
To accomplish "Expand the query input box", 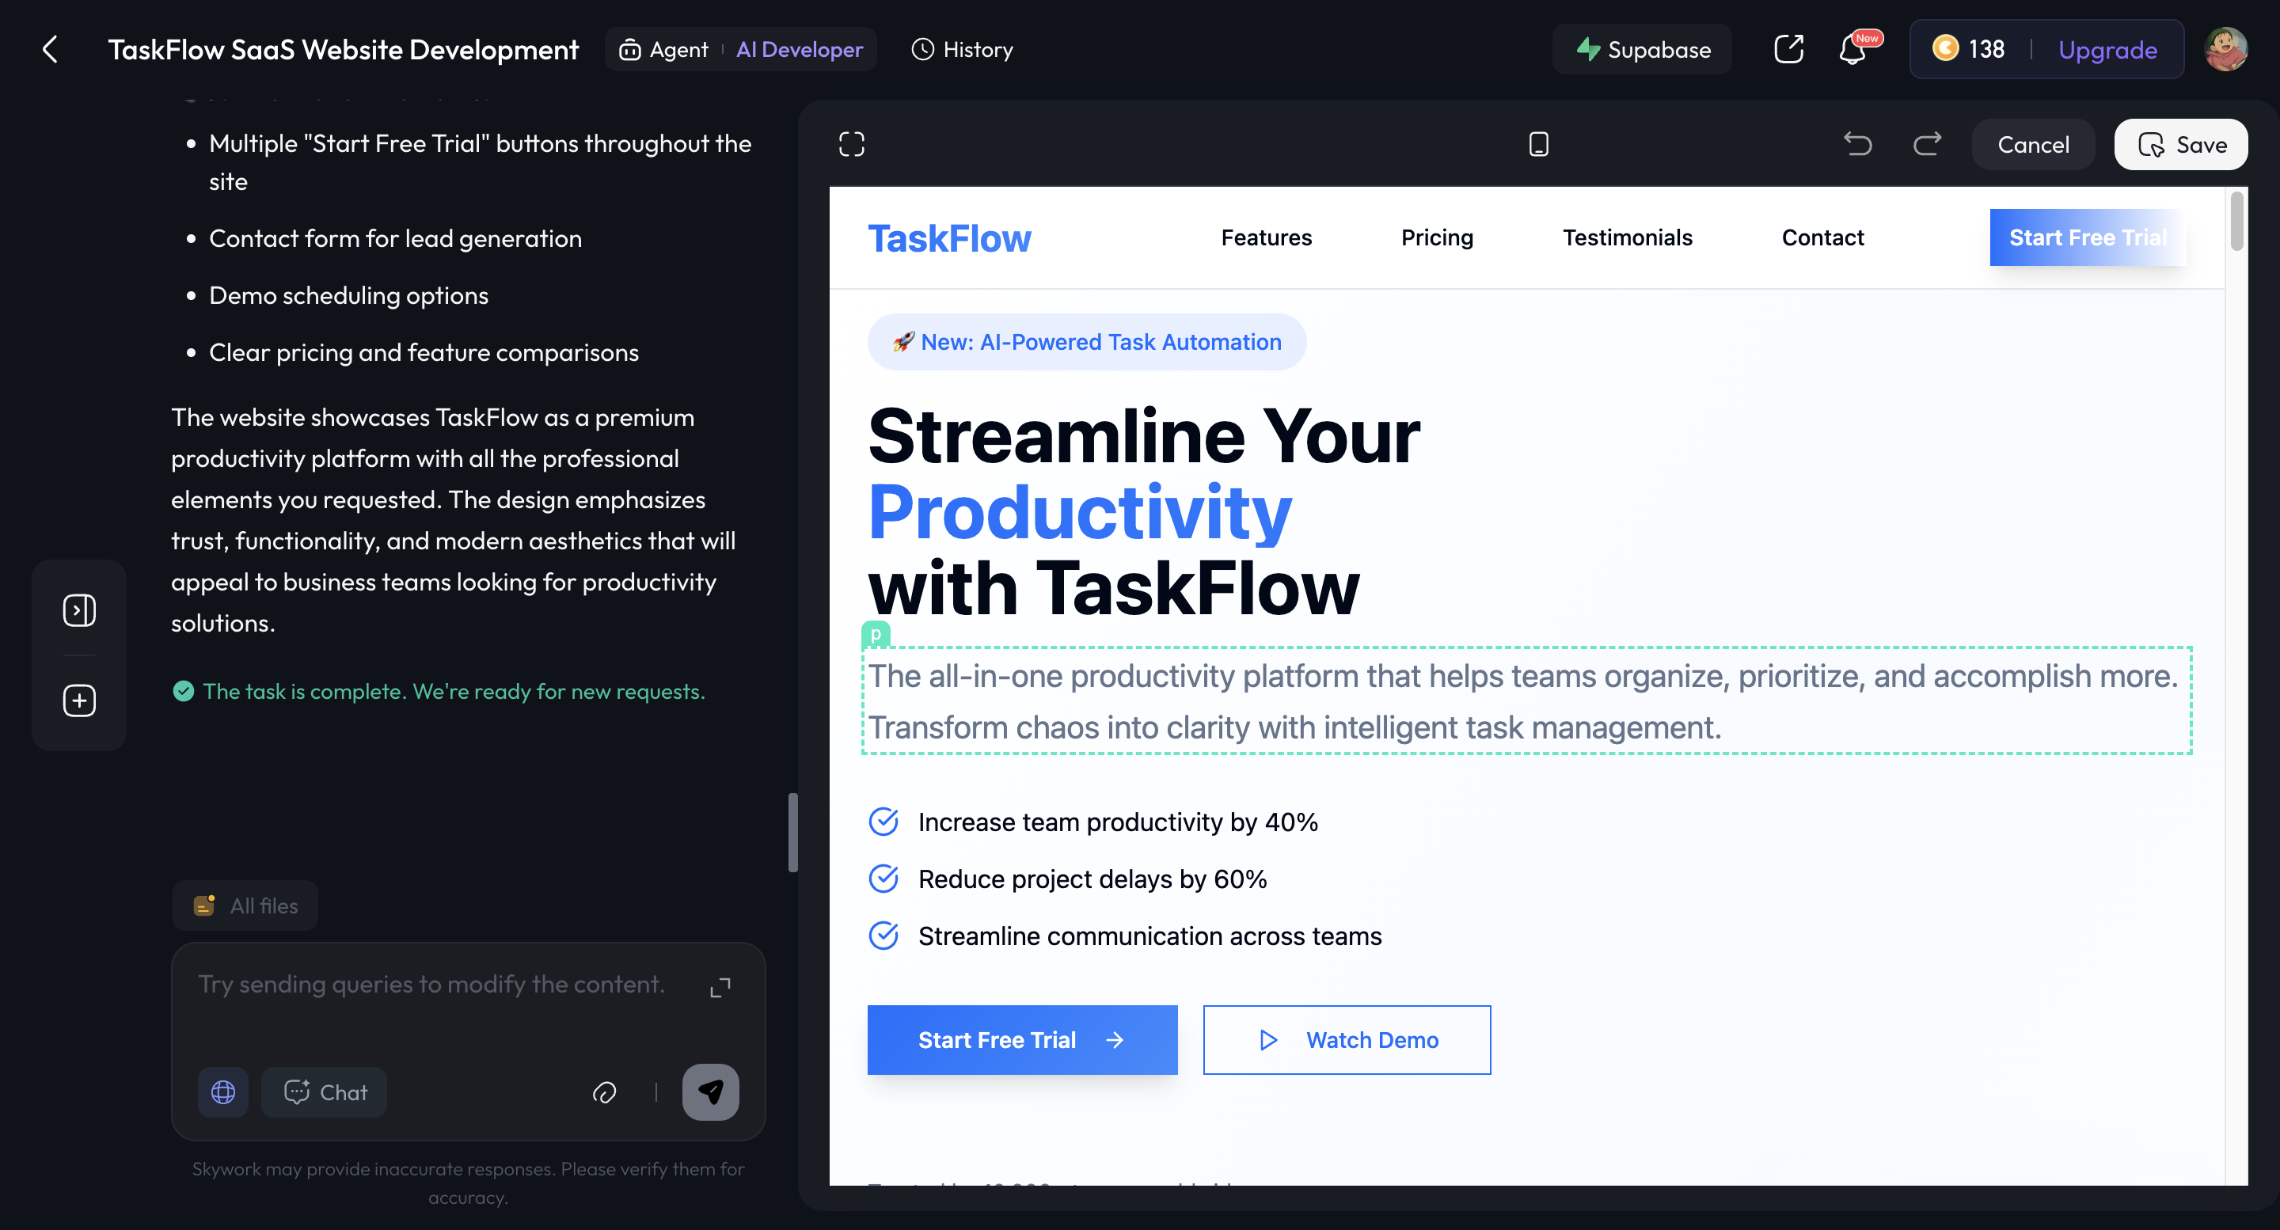I will (x=720, y=988).
